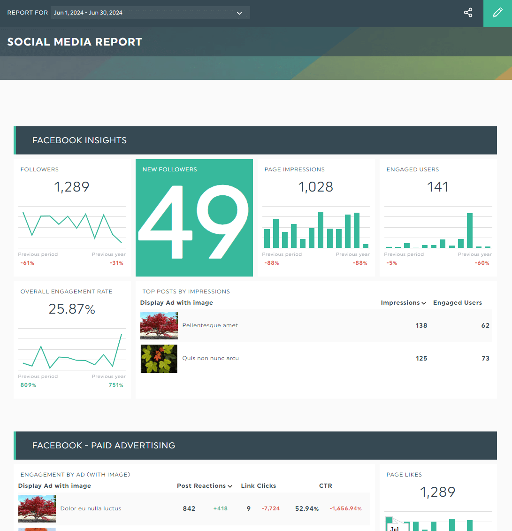The width and height of the screenshot is (512, 531).
Task: Click Page Impressions value 1,028
Action: [316, 187]
